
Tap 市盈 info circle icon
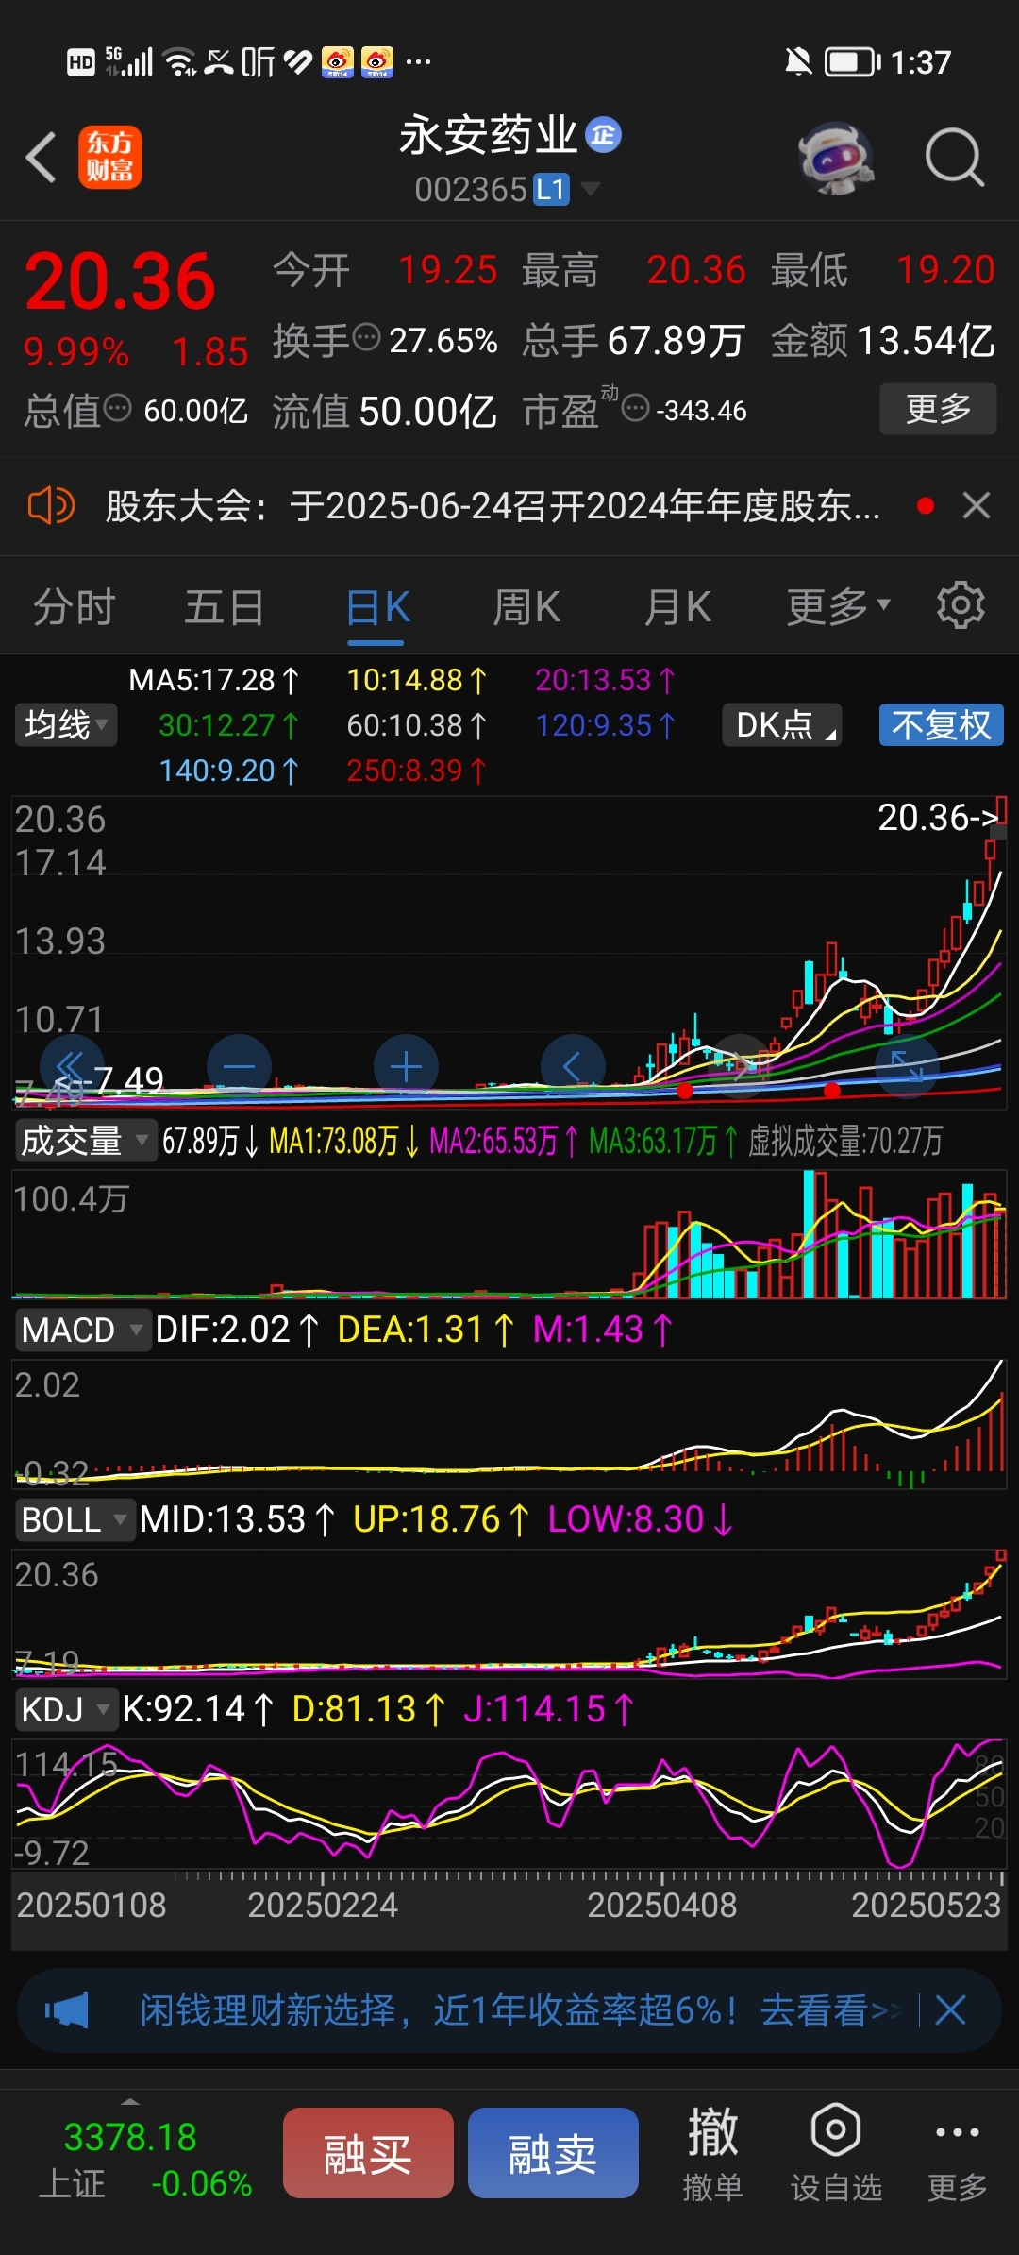636,408
